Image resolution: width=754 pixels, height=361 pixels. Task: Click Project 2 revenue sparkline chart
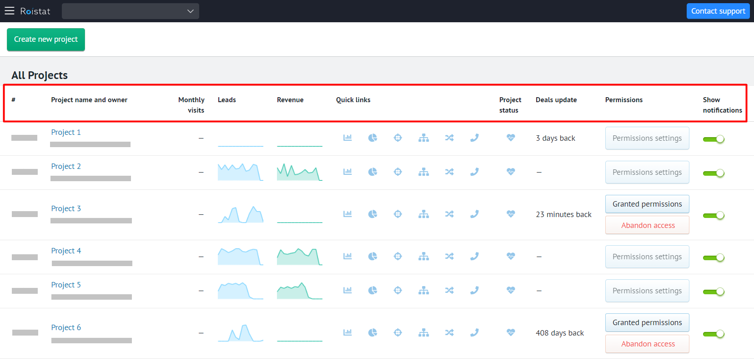click(300, 172)
